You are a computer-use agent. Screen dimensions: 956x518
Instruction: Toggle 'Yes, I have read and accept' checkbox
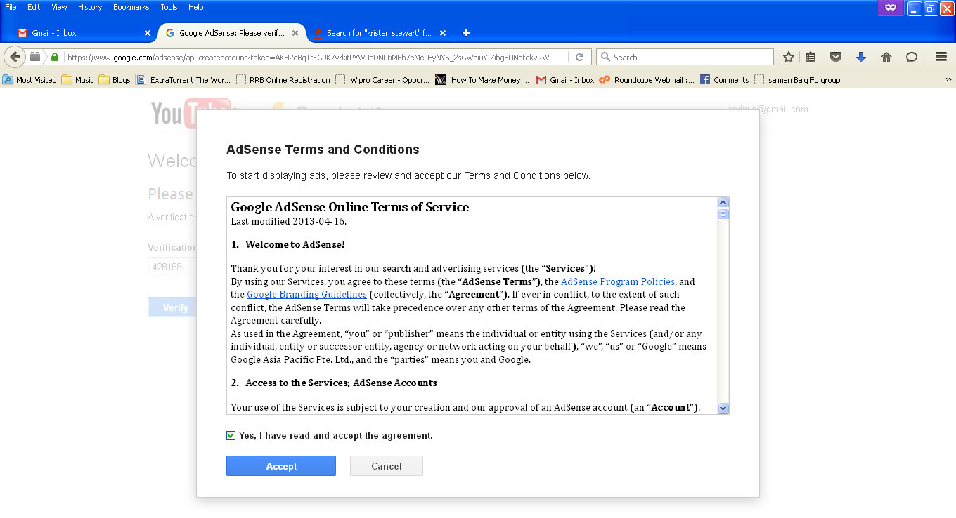point(231,436)
